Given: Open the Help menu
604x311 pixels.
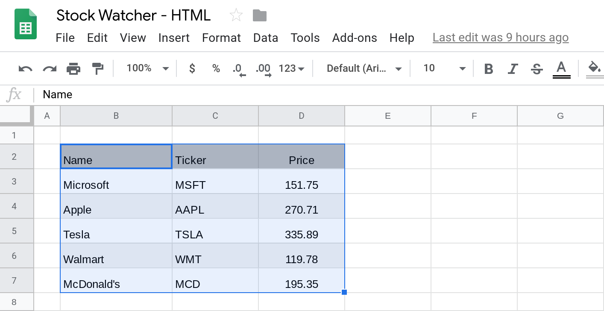Looking at the screenshot, I should pos(402,38).
